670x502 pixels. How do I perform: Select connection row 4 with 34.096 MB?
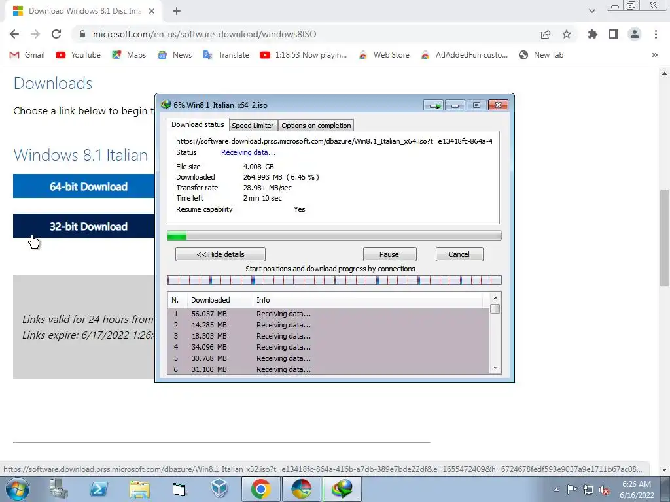click(328, 347)
